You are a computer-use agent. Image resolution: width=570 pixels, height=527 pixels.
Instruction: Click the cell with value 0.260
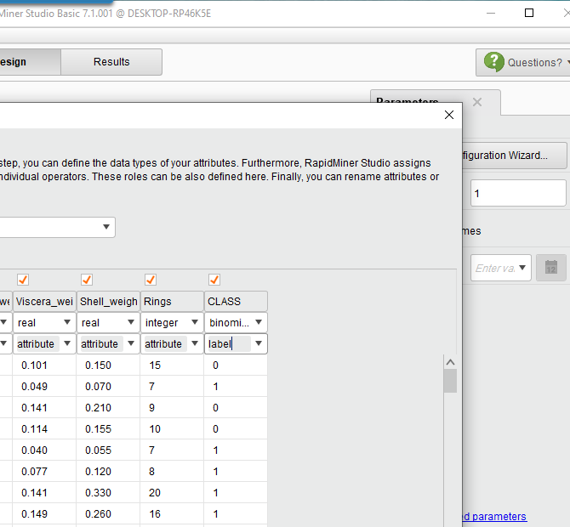108,513
